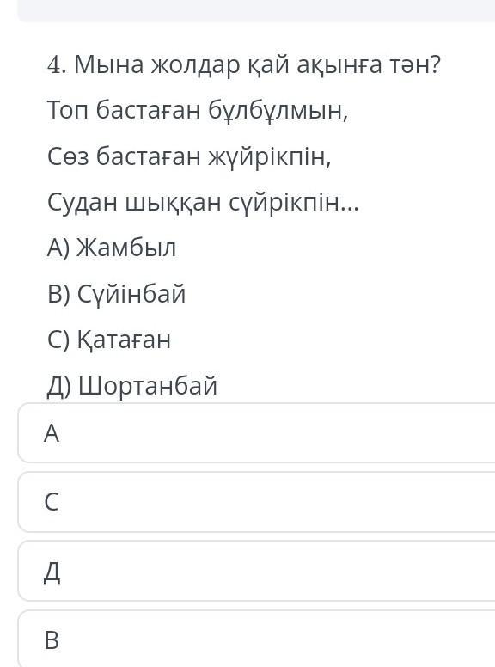Viewport: 495px width, 667px height.
Task: Click the option text "Д) Шортанбай"
Action: [x=131, y=386]
